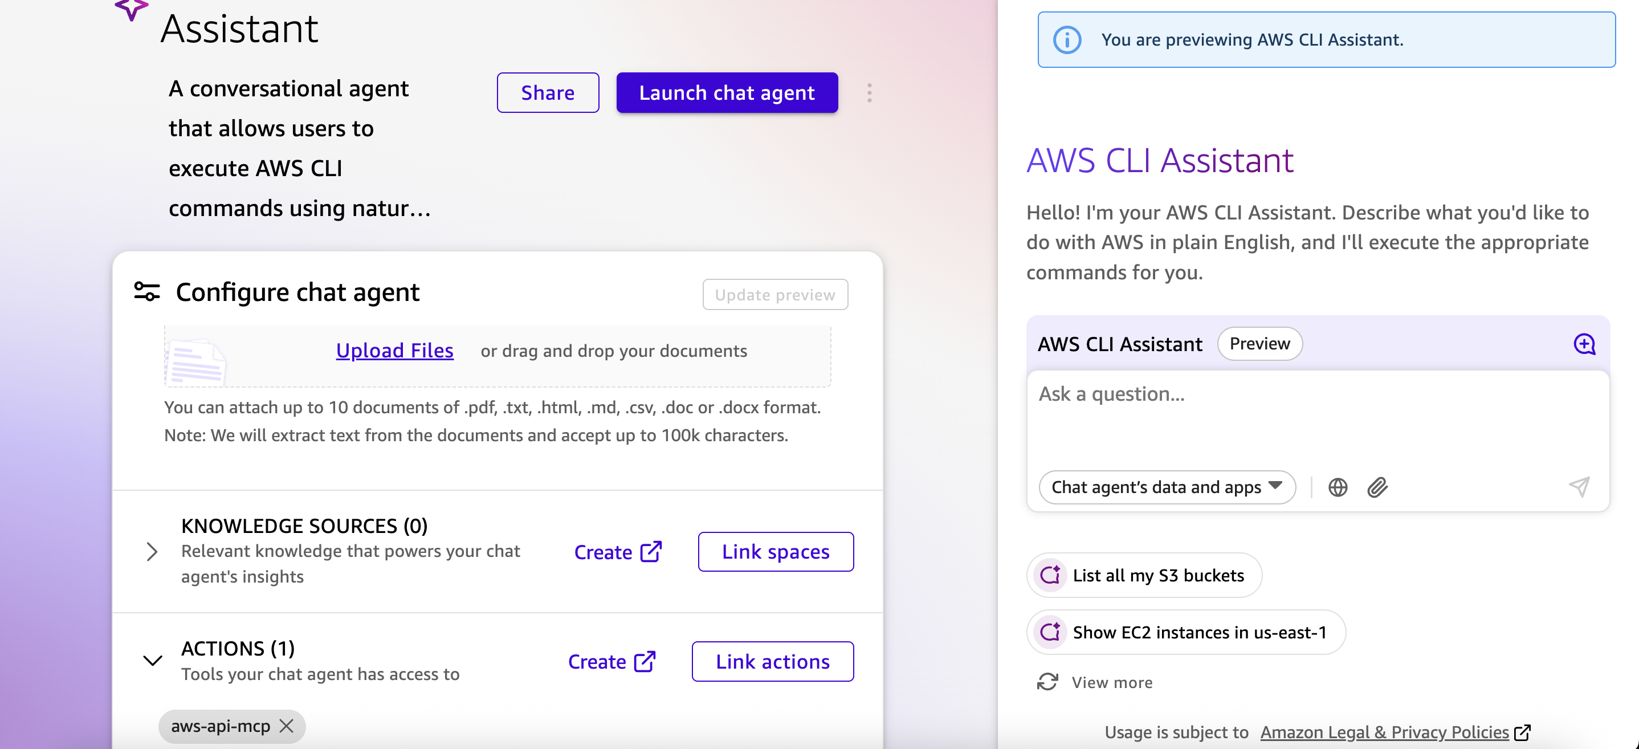The height and width of the screenshot is (749, 1639).
Task: Click the globe web search icon
Action: [x=1338, y=487]
